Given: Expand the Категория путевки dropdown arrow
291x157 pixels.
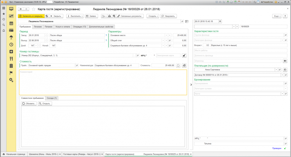Looking at the screenshot, I should (286, 89).
